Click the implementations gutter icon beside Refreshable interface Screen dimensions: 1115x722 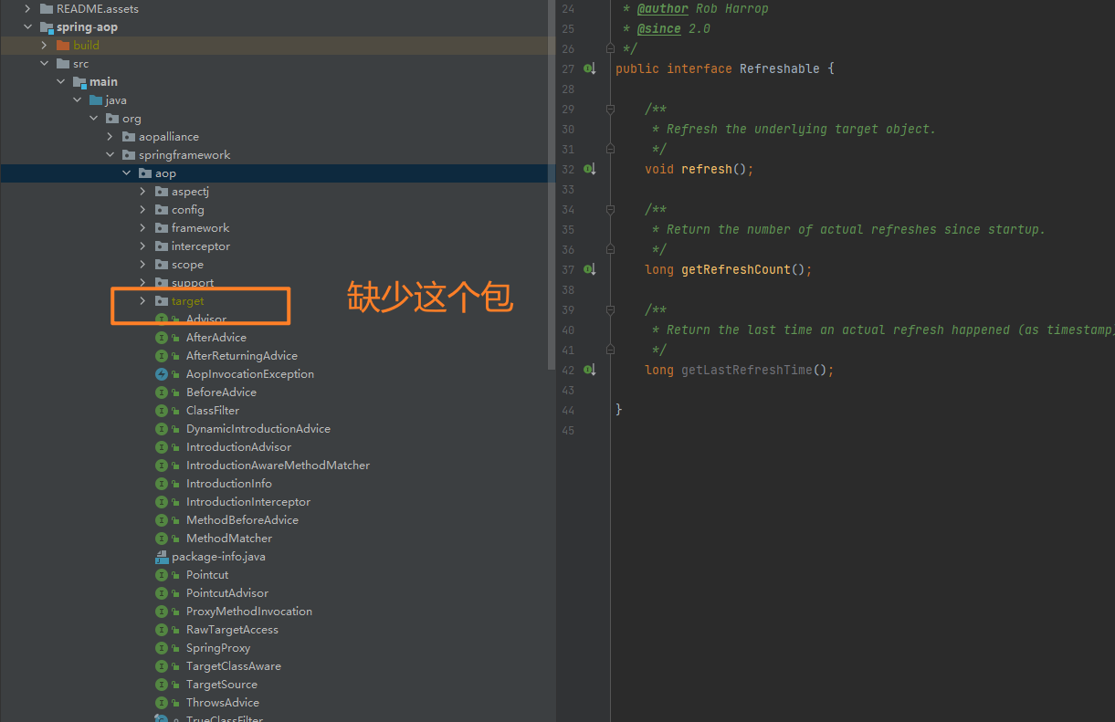tap(589, 69)
